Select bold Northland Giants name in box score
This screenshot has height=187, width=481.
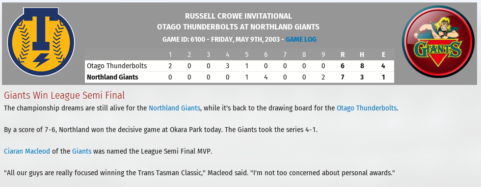pyautogui.click(x=112, y=77)
